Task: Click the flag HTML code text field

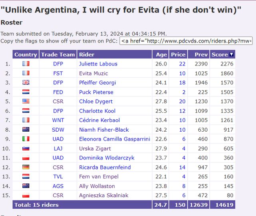Action: [x=186, y=41]
